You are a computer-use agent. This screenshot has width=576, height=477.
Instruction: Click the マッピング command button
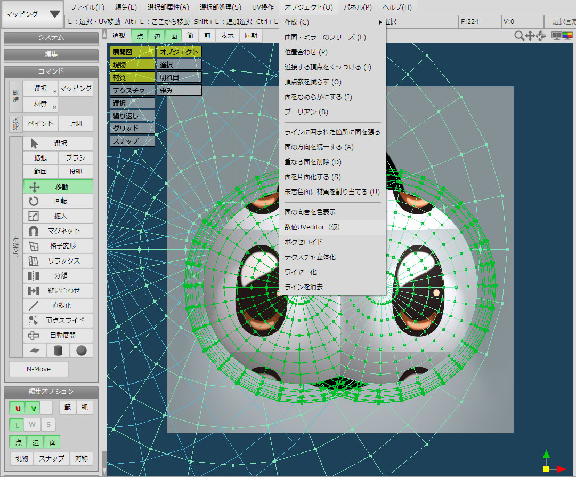click(x=76, y=89)
